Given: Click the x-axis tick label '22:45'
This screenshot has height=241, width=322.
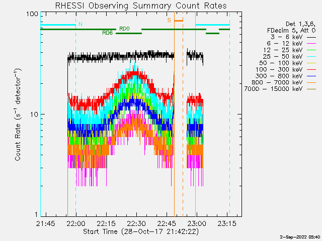Looking at the screenshot, I should point(167,223).
